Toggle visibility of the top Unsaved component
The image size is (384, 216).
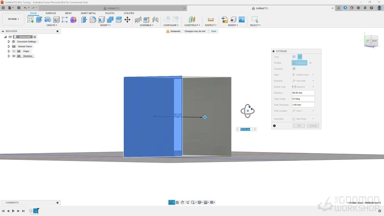point(10,37)
